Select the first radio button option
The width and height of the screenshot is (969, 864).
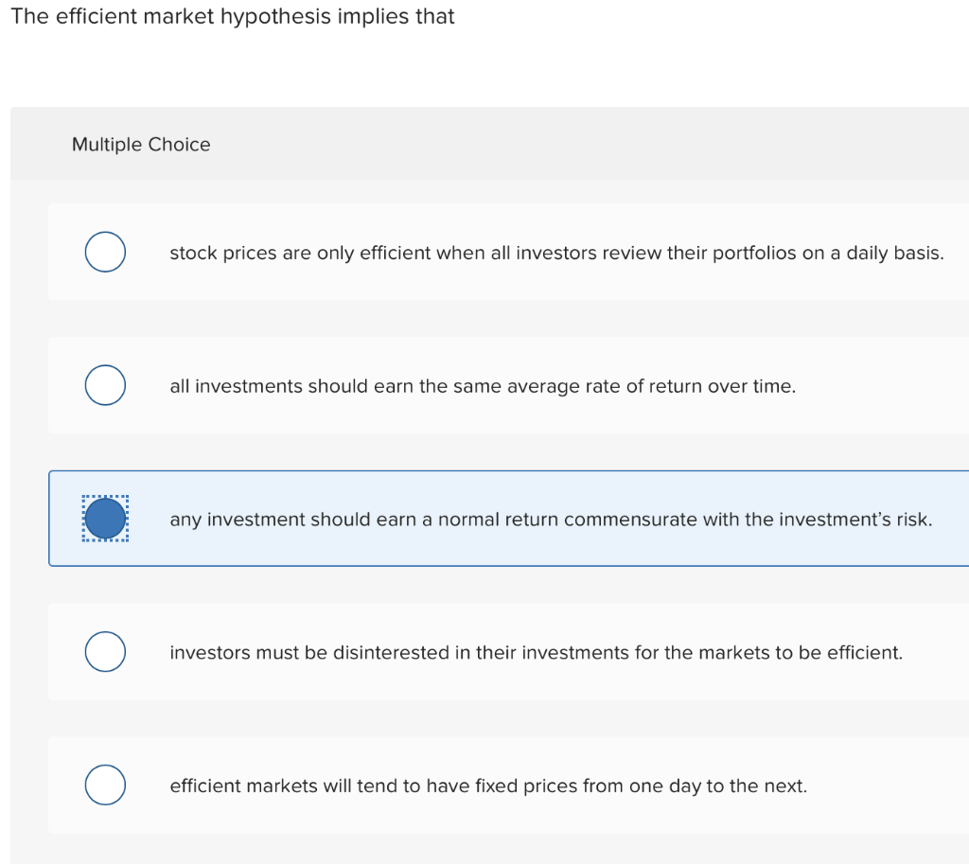(x=105, y=252)
